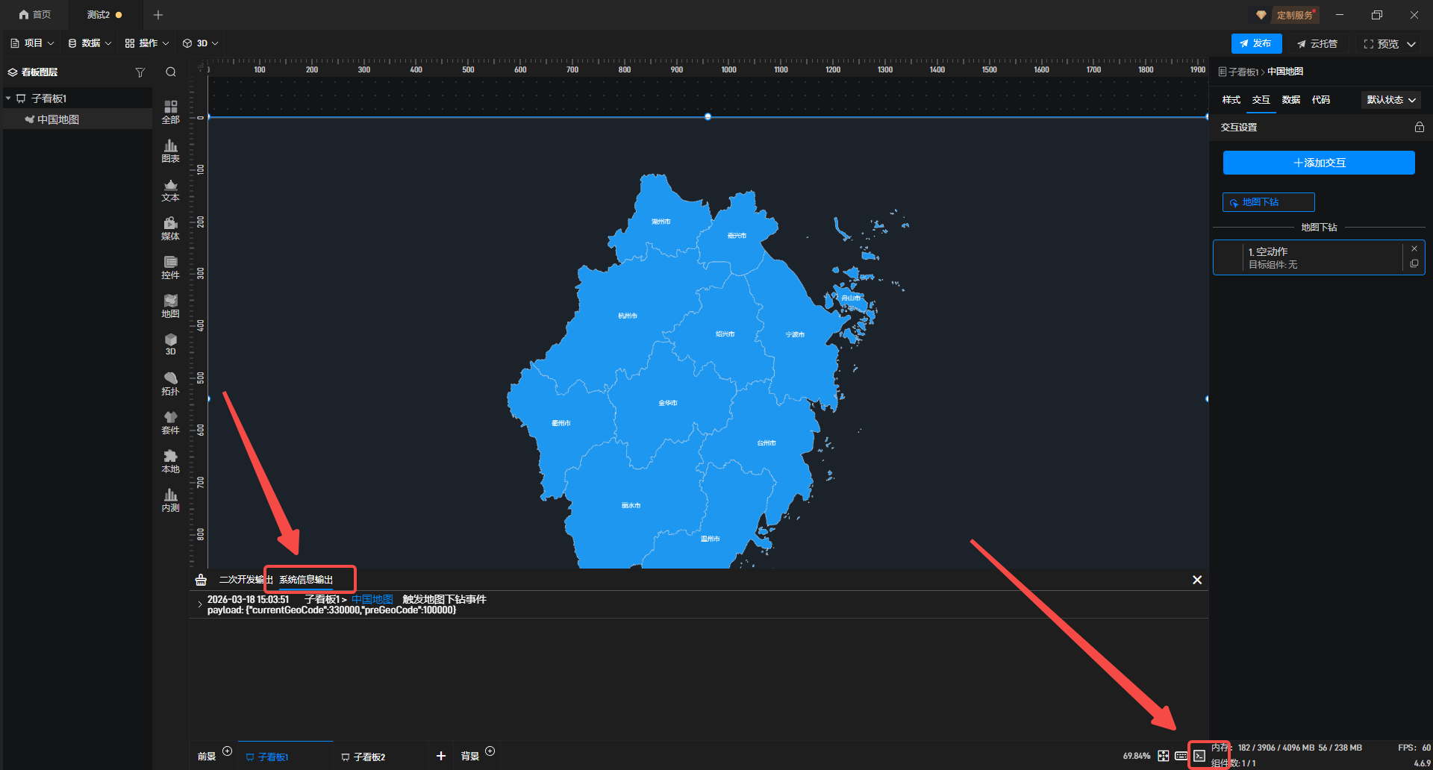
Task: Collapse the 子看板1 tree node
Action: coord(8,98)
